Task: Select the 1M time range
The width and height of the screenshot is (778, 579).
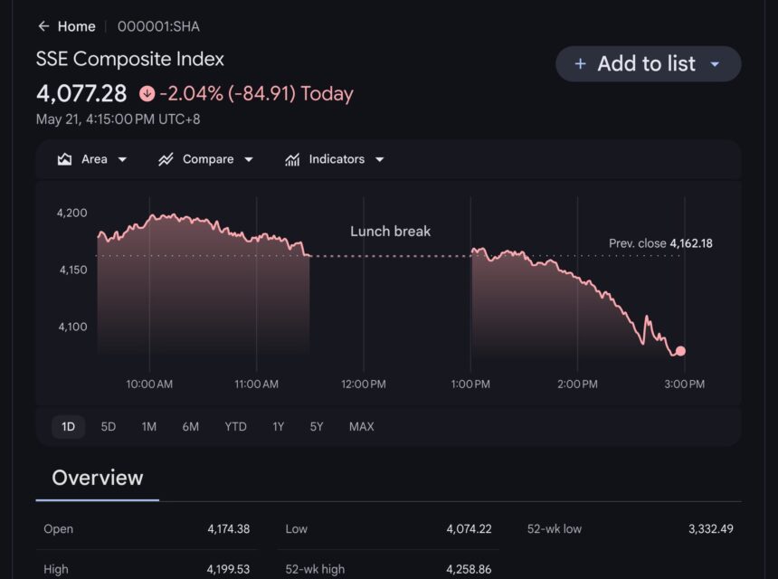Action: [149, 427]
